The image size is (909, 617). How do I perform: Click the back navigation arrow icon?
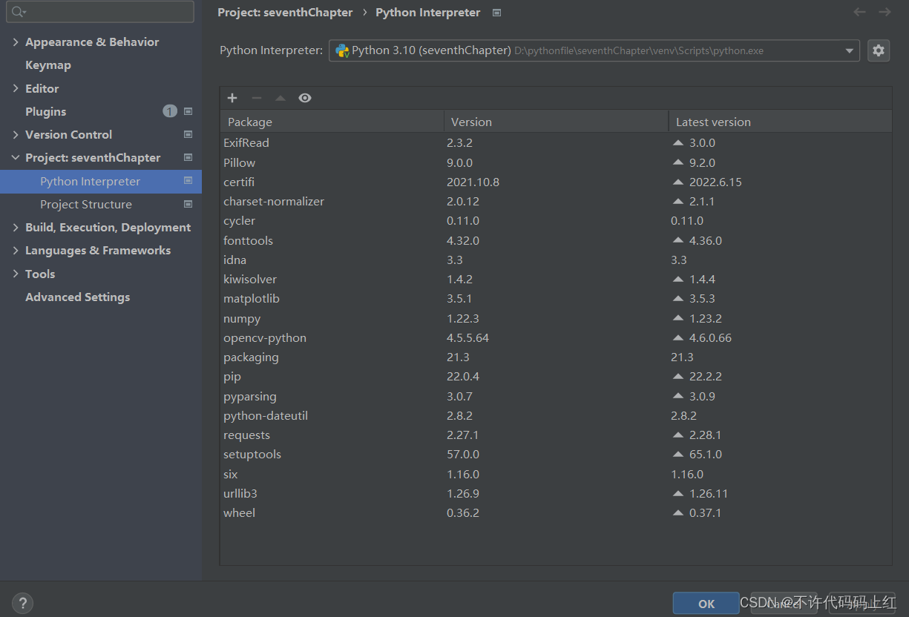tap(859, 12)
